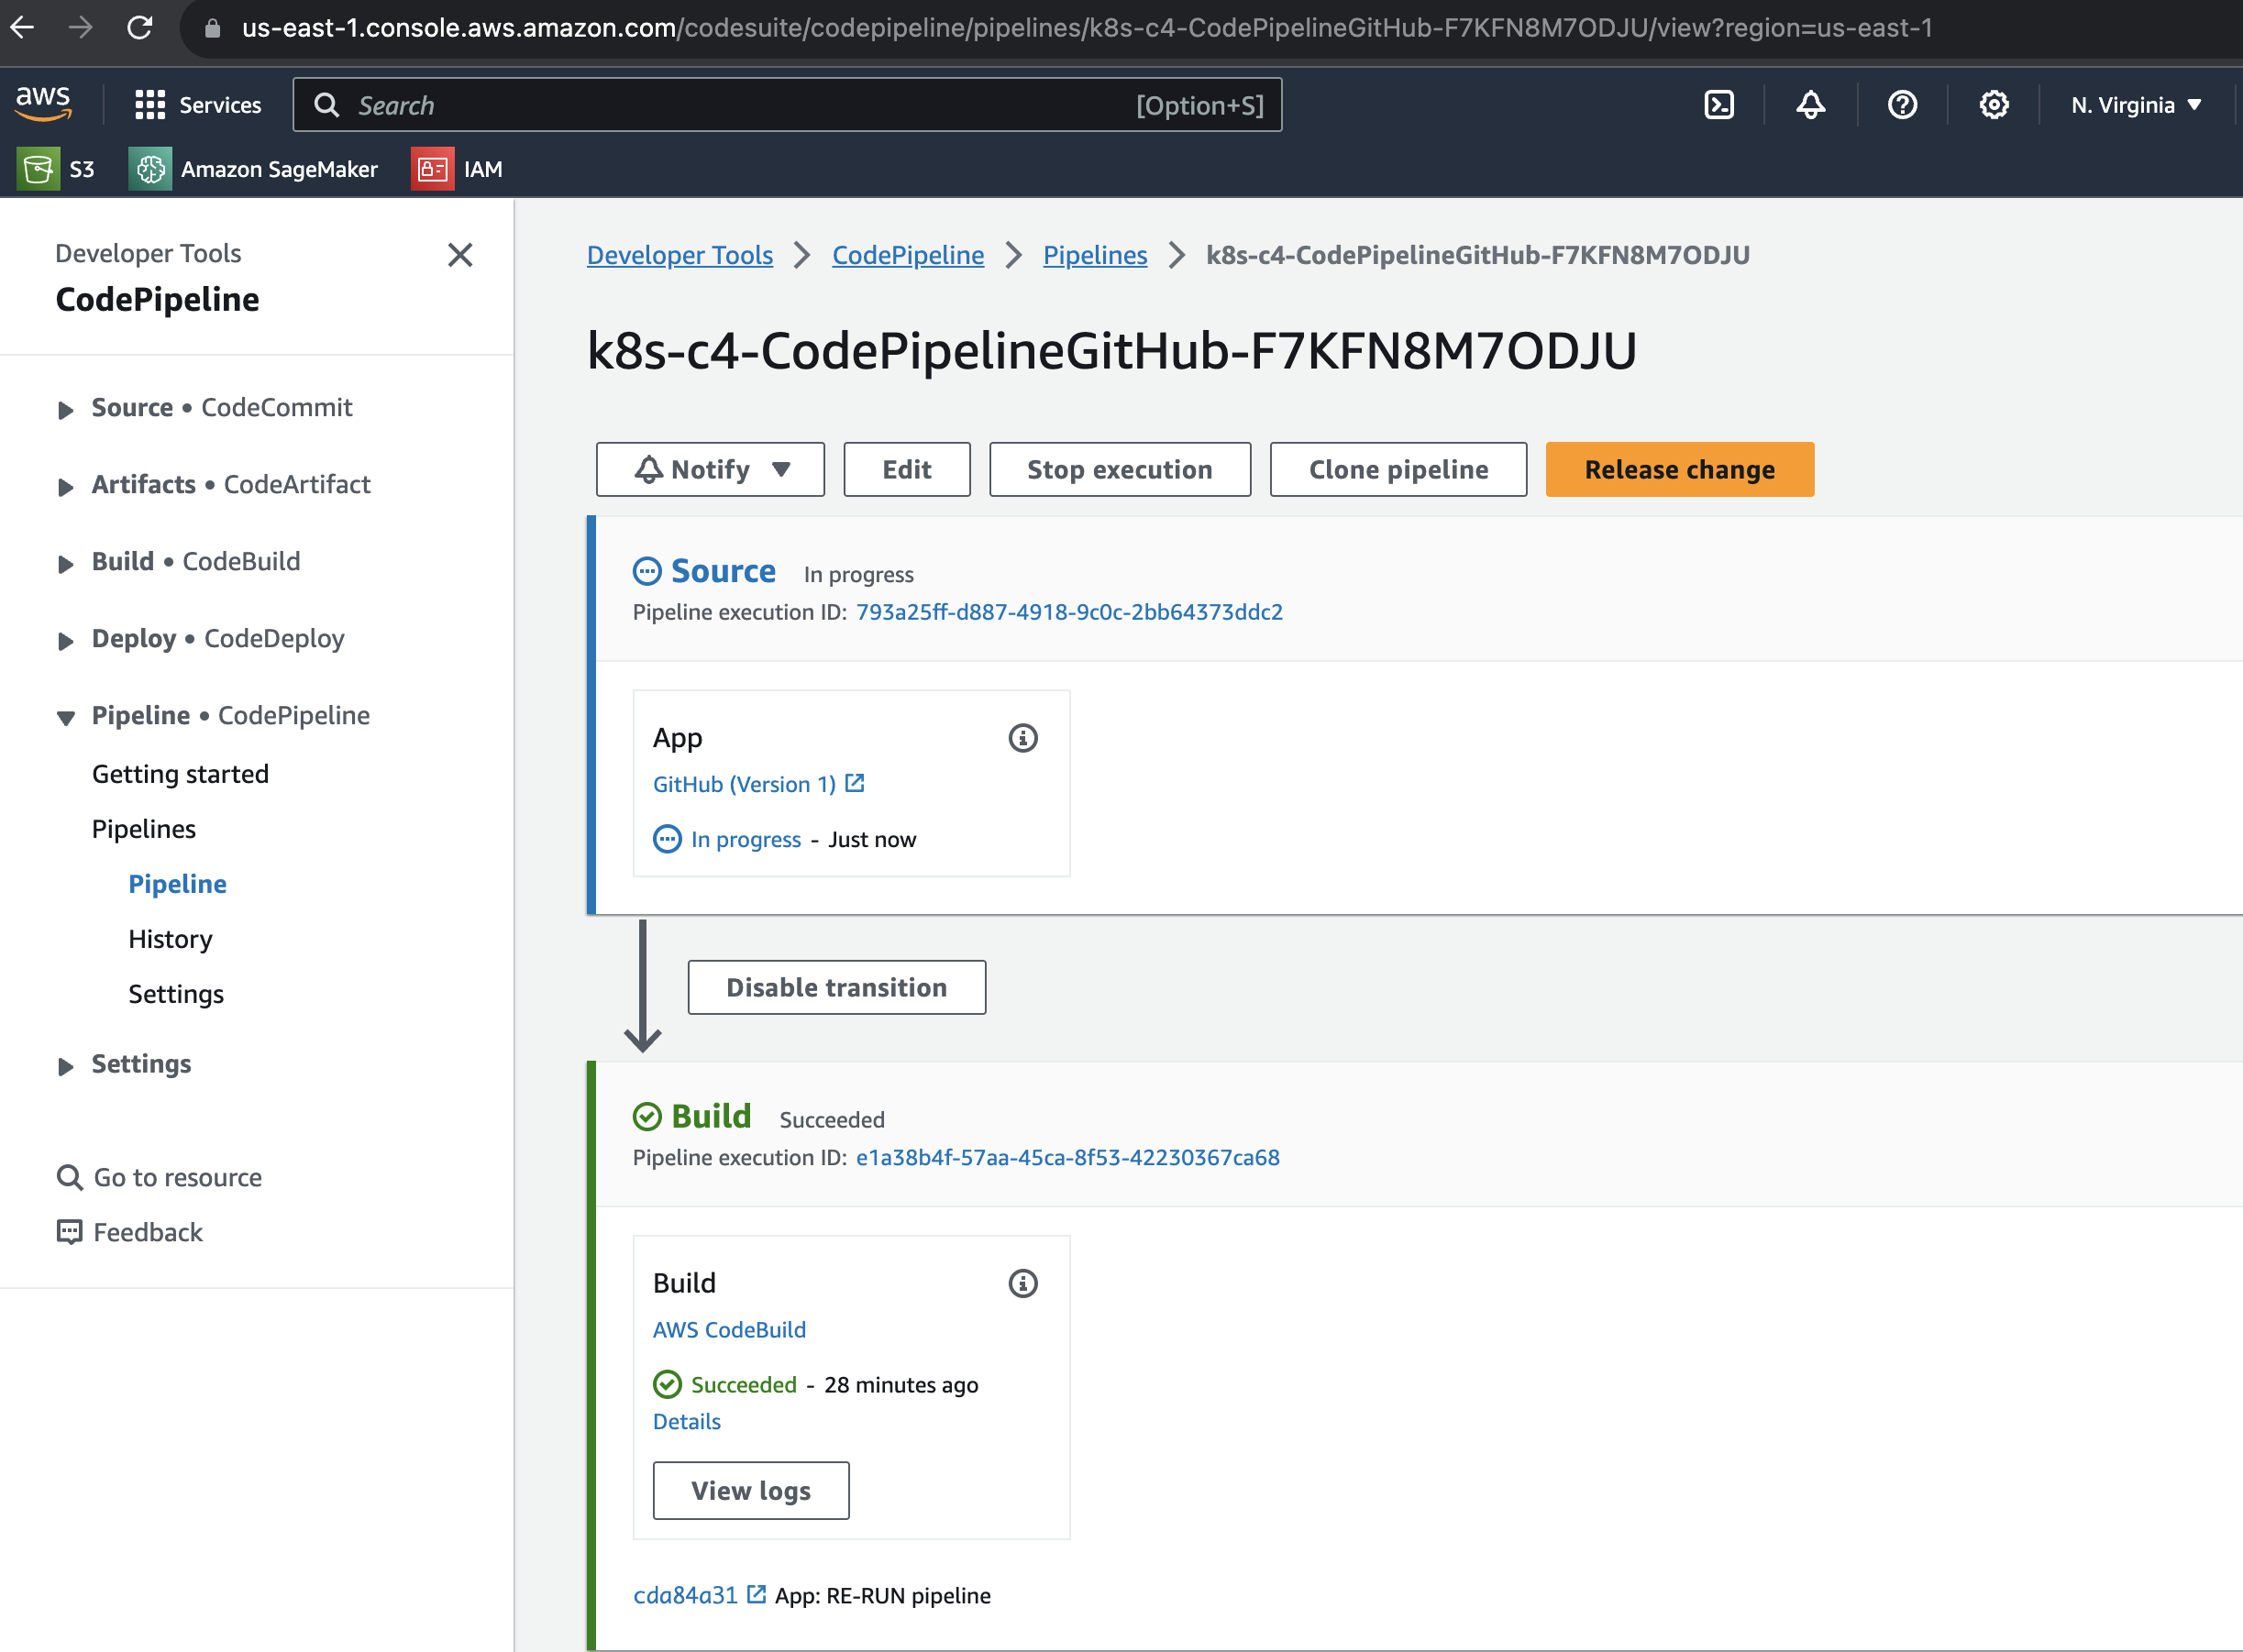Click Feedback link in sidebar
The width and height of the screenshot is (2243, 1652).
[148, 1232]
